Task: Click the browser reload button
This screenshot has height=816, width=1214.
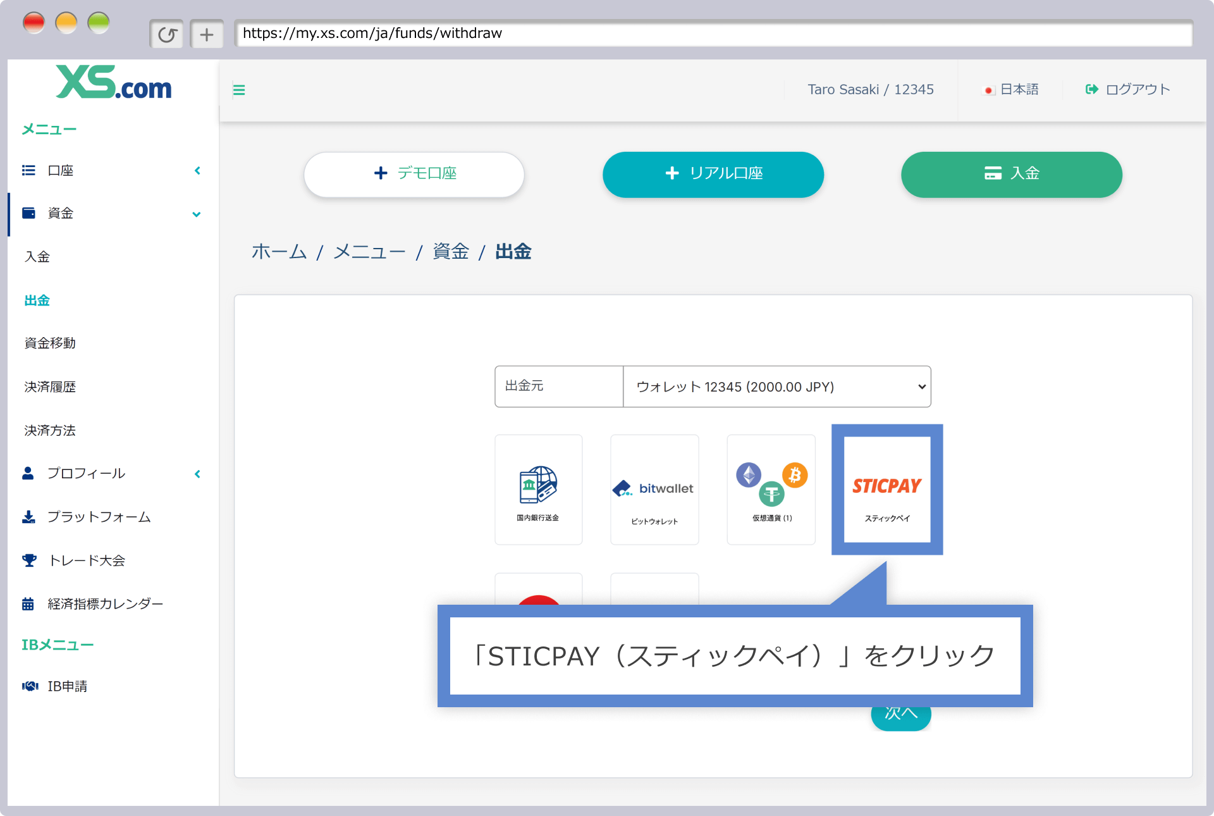Action: tap(167, 34)
